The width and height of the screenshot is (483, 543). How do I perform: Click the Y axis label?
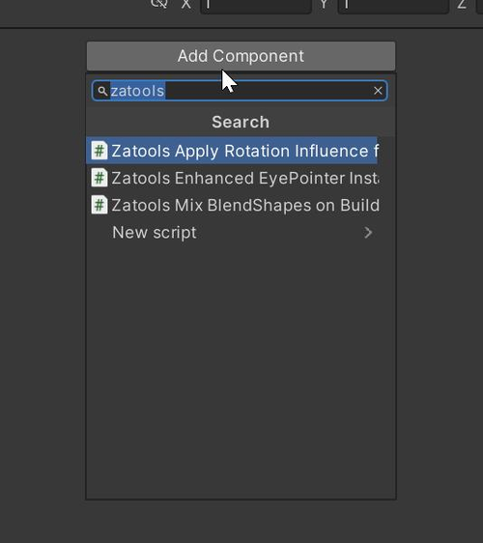coord(324,4)
